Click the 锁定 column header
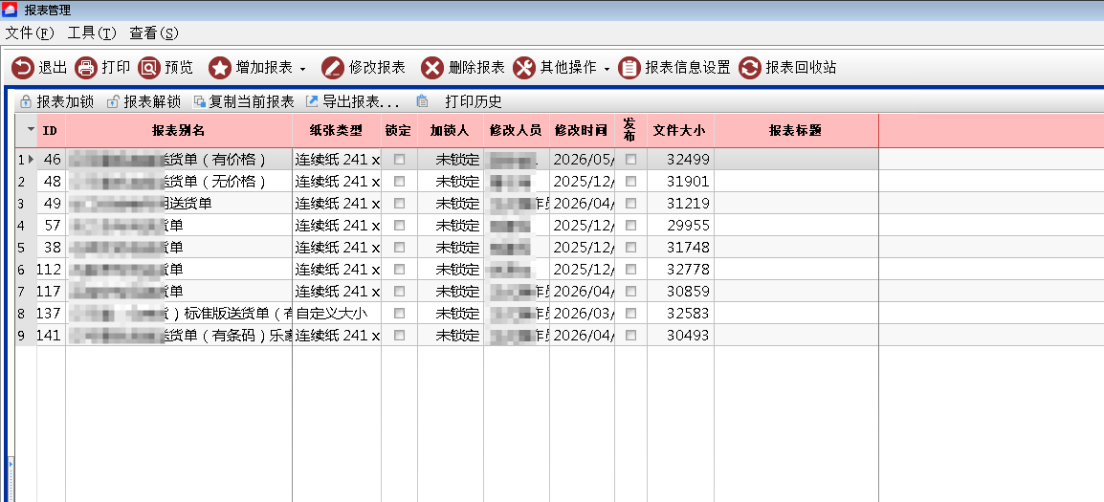 tap(399, 130)
